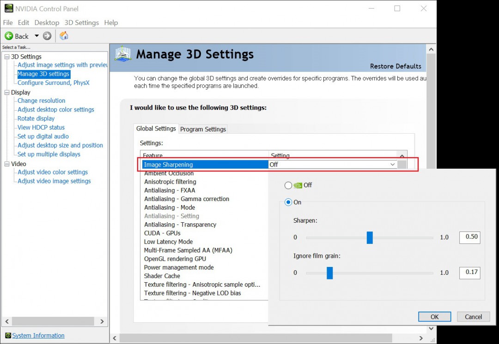499x344 pixels.
Task: Open the Image Sharpening setting dropdown
Action: point(392,165)
